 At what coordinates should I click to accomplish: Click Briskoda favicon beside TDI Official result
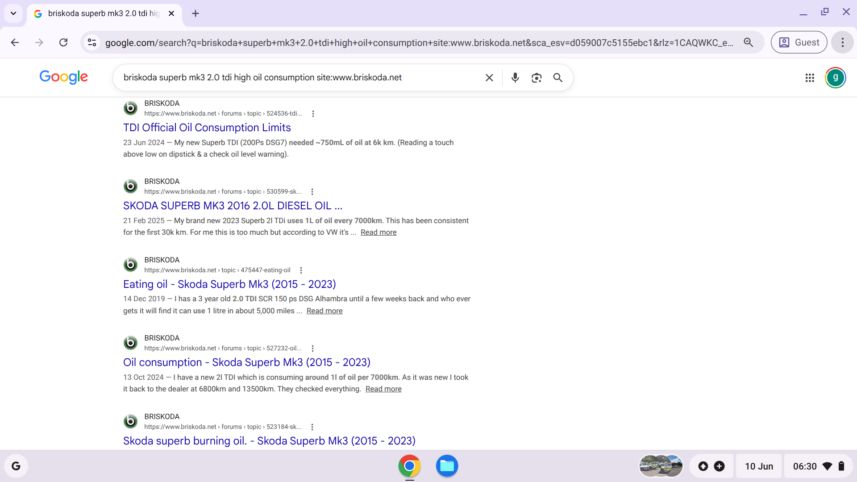coord(130,108)
